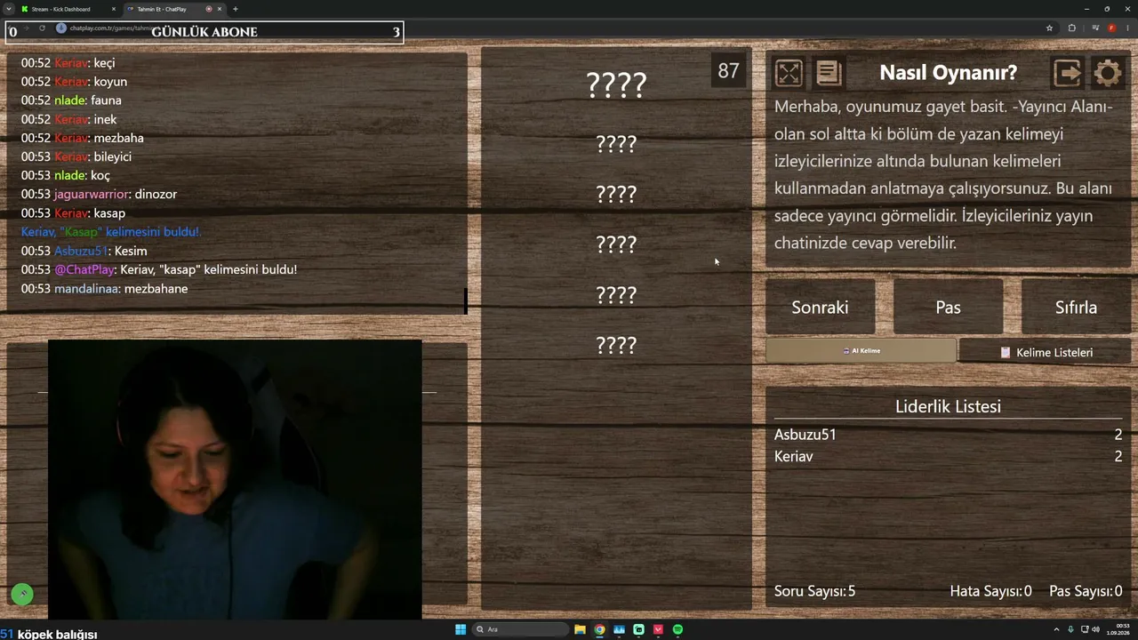
Task: Click chat message from mandalinaa: mezbahane
Action: click(x=104, y=288)
